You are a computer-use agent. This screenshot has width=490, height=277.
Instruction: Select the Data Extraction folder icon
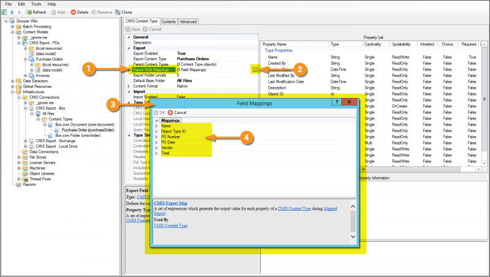click(x=19, y=81)
